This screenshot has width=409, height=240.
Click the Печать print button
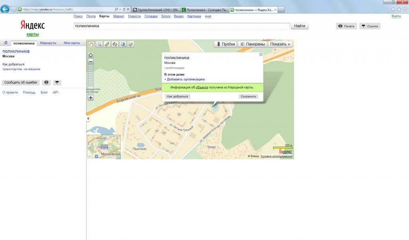(346, 26)
